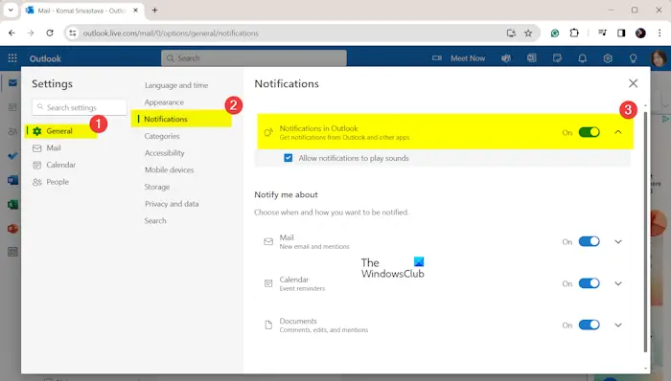Click the Search settings field
Image resolution: width=671 pixels, height=381 pixels.
(x=80, y=107)
